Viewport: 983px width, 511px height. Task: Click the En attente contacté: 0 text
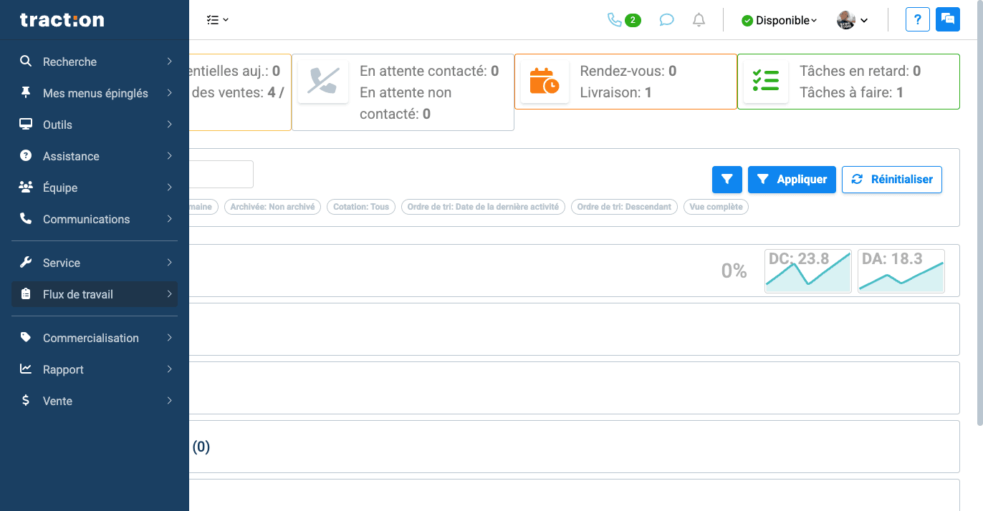point(429,71)
